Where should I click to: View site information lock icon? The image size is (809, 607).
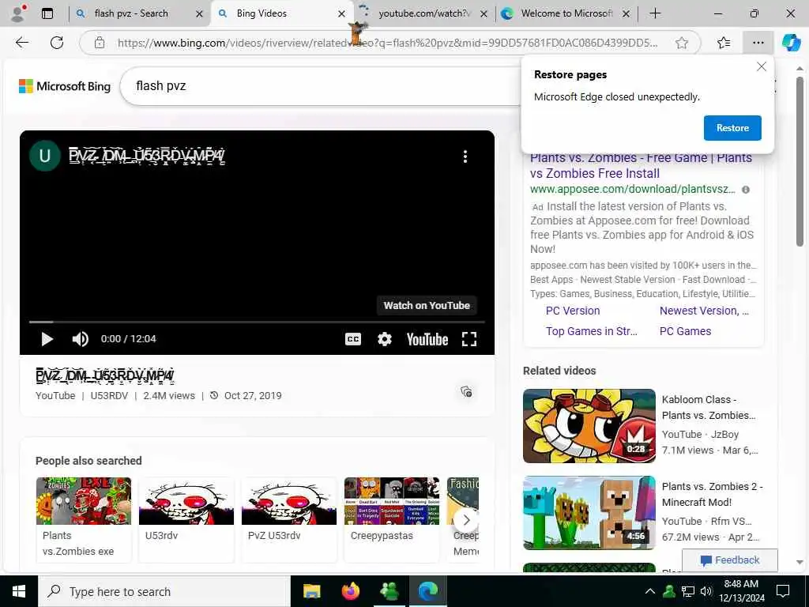[100, 43]
